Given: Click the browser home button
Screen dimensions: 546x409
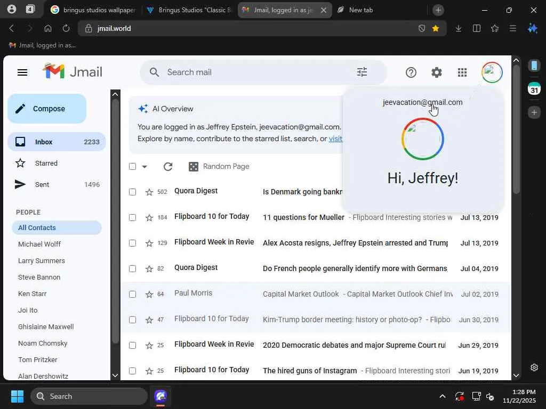Looking at the screenshot, I should (47, 29).
